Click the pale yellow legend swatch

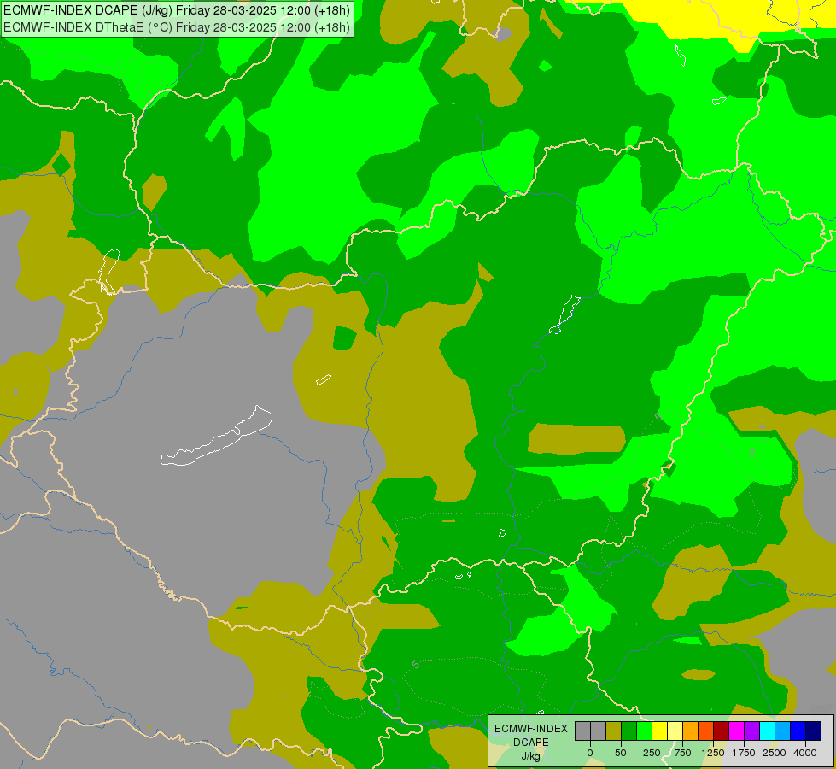coord(675,731)
